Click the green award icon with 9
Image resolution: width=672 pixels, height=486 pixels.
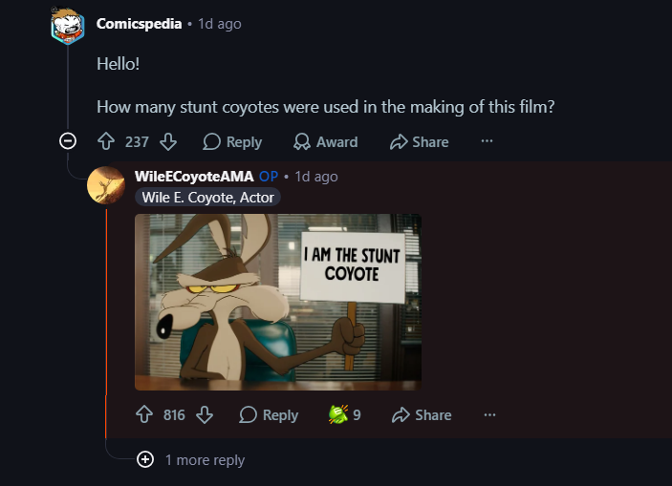pos(344,414)
